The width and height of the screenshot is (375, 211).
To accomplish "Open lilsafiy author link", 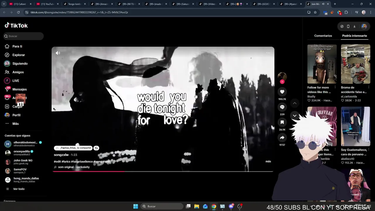I will click(x=311, y=96).
